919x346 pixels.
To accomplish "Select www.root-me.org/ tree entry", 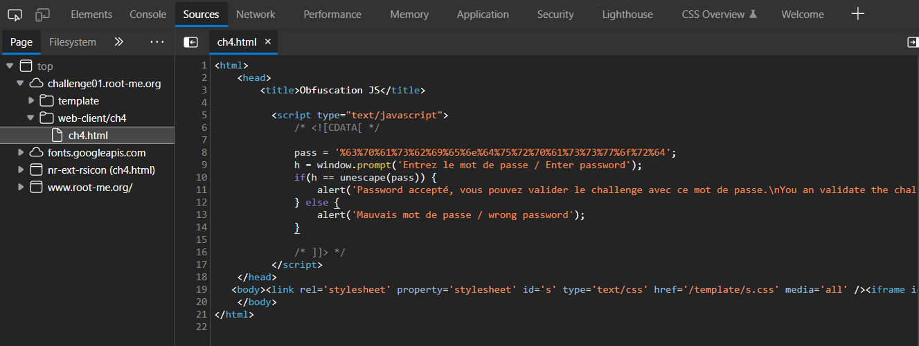I will 90,188.
